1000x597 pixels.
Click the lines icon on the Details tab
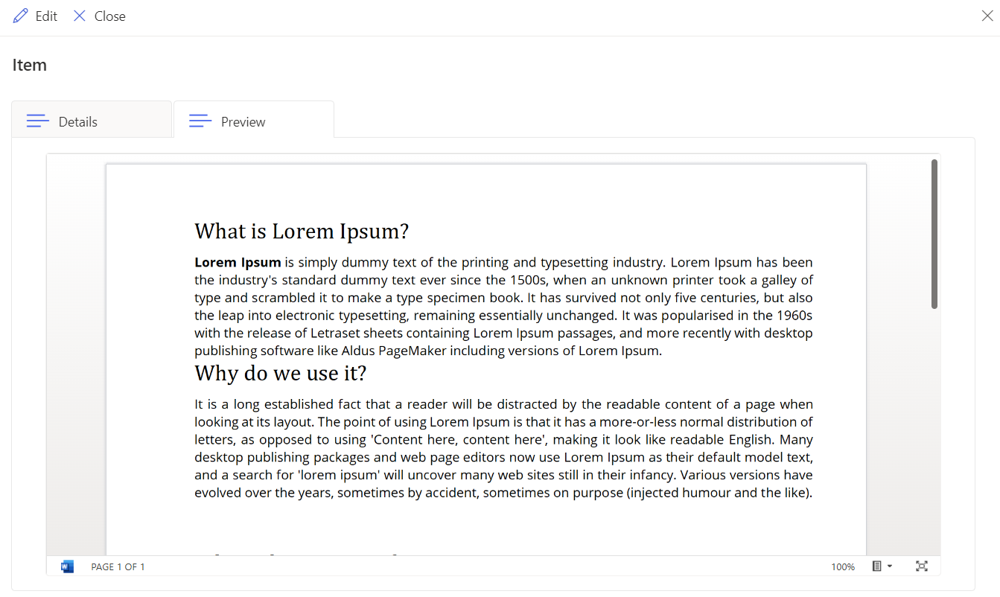[38, 121]
